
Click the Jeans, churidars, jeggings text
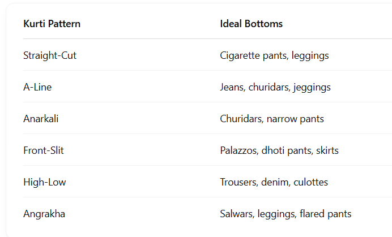[x=275, y=88]
